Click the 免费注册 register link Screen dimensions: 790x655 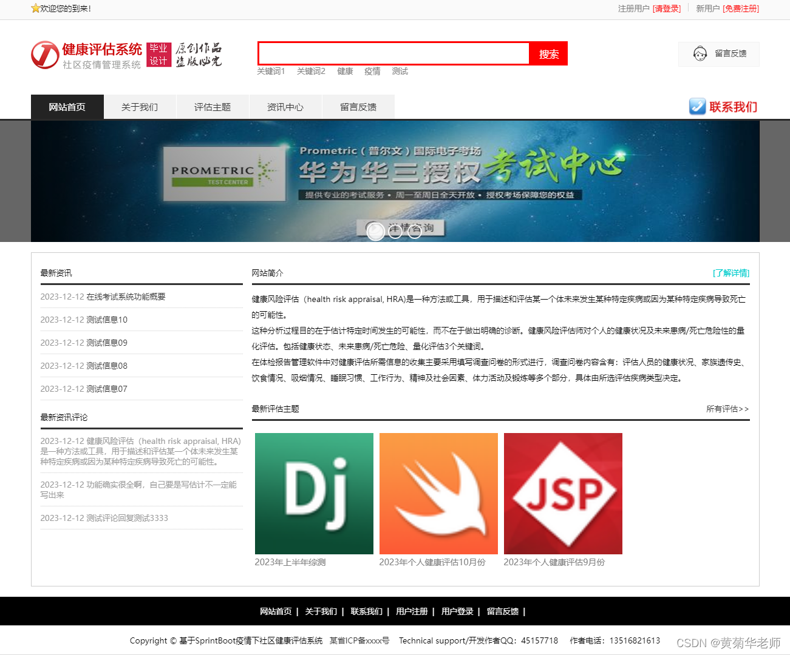pyautogui.click(x=741, y=8)
